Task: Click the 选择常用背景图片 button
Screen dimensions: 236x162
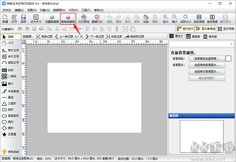Action: click(207, 65)
